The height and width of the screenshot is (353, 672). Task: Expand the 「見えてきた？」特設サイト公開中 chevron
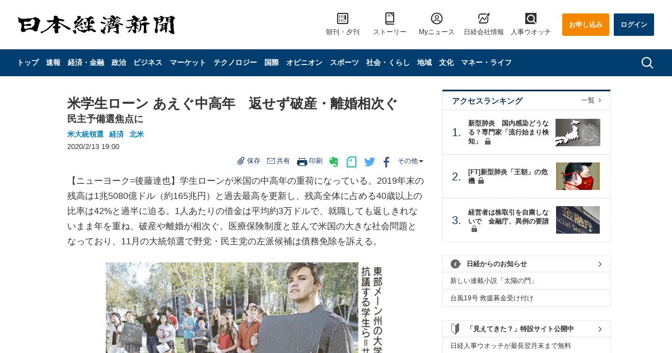600,329
